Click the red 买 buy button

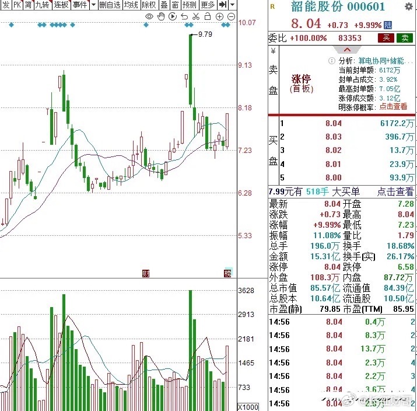[386, 38]
